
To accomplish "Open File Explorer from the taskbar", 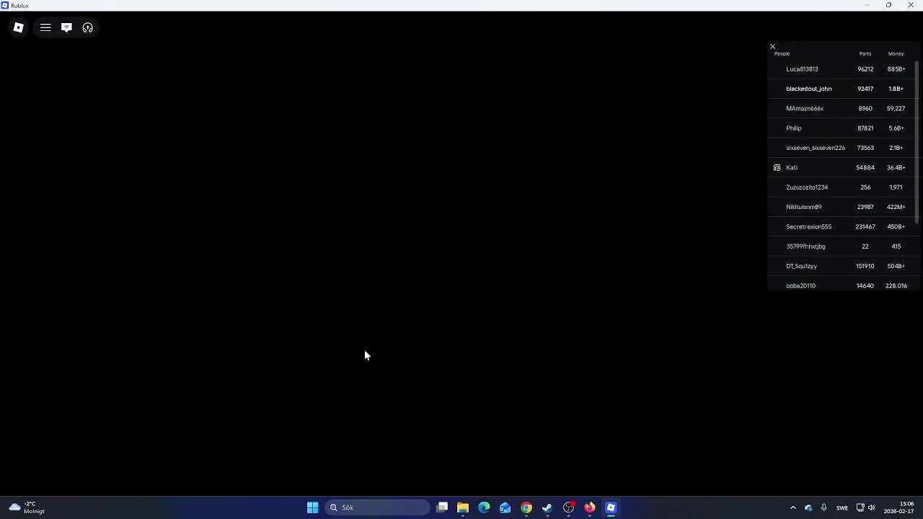I will click(463, 507).
